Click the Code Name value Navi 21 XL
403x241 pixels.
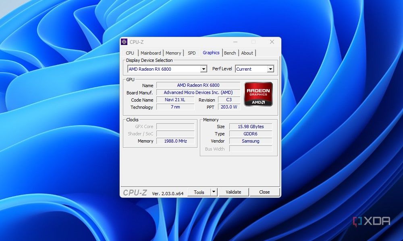(x=175, y=100)
